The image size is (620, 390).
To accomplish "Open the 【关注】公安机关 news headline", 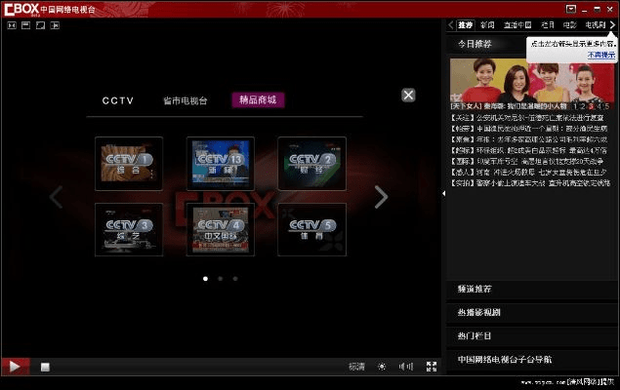I will (x=527, y=118).
